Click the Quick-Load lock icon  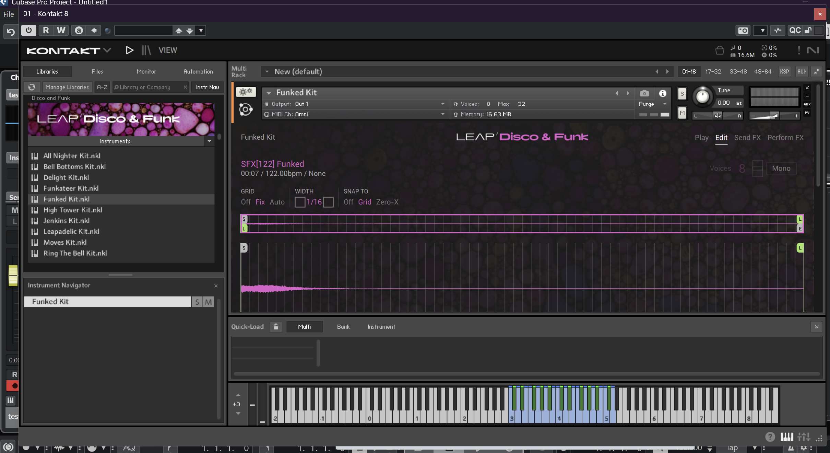(x=276, y=327)
